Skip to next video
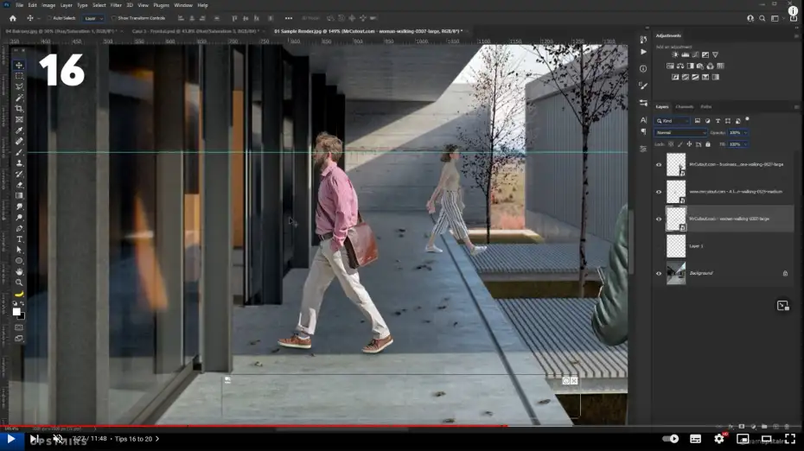The height and width of the screenshot is (451, 804). point(34,439)
